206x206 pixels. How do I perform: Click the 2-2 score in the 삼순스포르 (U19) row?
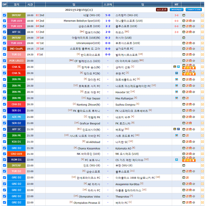click(108, 26)
